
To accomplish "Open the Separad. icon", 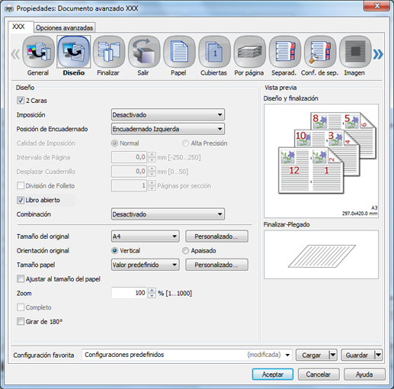I will (x=285, y=52).
